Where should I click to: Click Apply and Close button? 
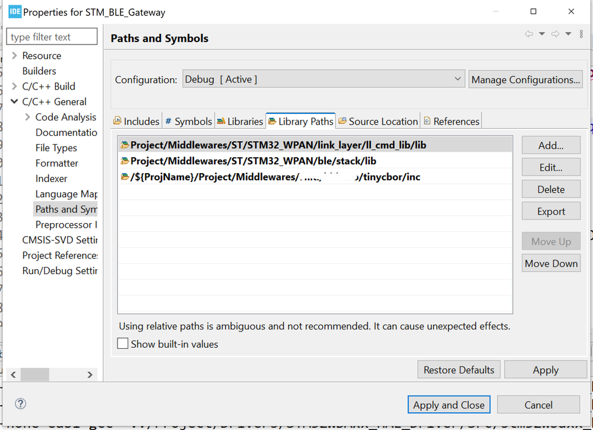(x=449, y=405)
